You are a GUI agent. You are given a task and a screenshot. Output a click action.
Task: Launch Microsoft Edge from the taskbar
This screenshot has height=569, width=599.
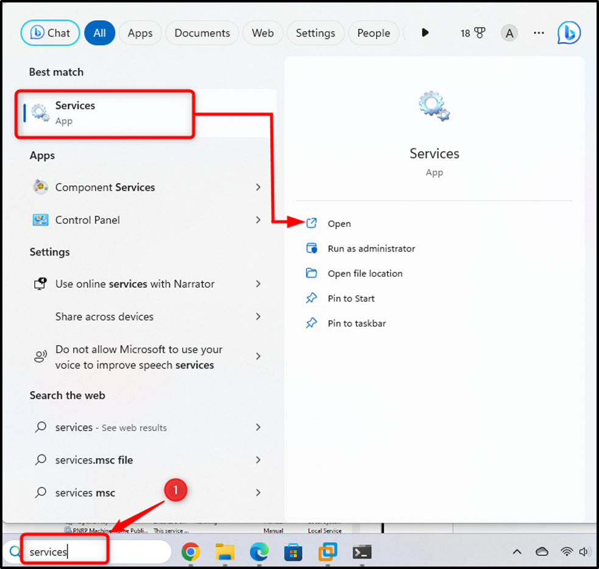pyautogui.click(x=259, y=551)
